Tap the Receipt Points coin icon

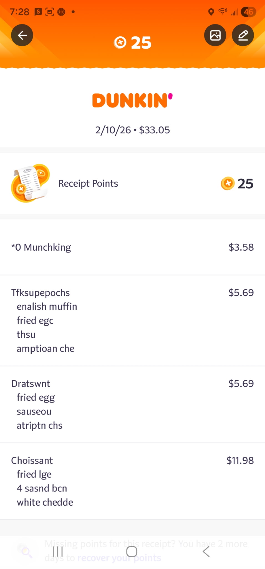228,183
